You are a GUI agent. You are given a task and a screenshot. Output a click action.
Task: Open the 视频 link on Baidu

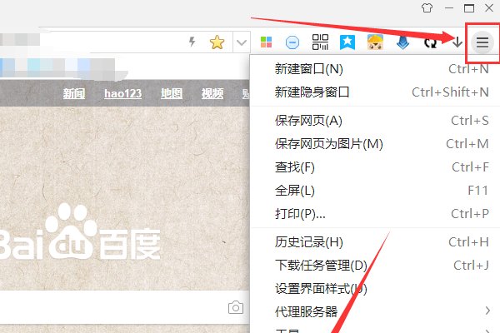click(x=212, y=94)
